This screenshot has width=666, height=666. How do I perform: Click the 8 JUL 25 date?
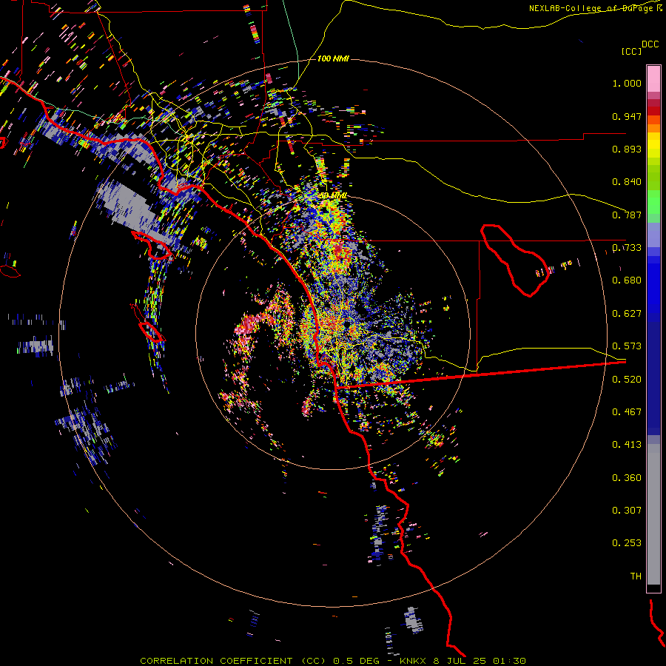[x=460, y=661]
